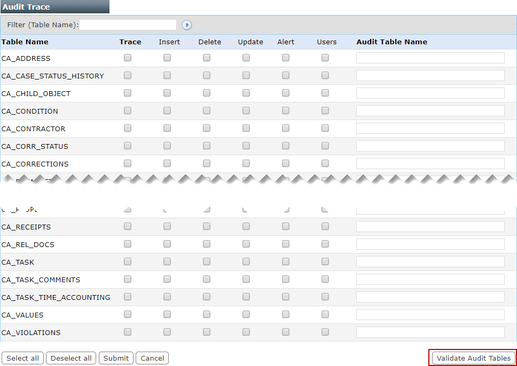Enable Users for CA_TASK_COMMENTS
Image resolution: width=517 pixels, height=366 pixels.
[325, 279]
